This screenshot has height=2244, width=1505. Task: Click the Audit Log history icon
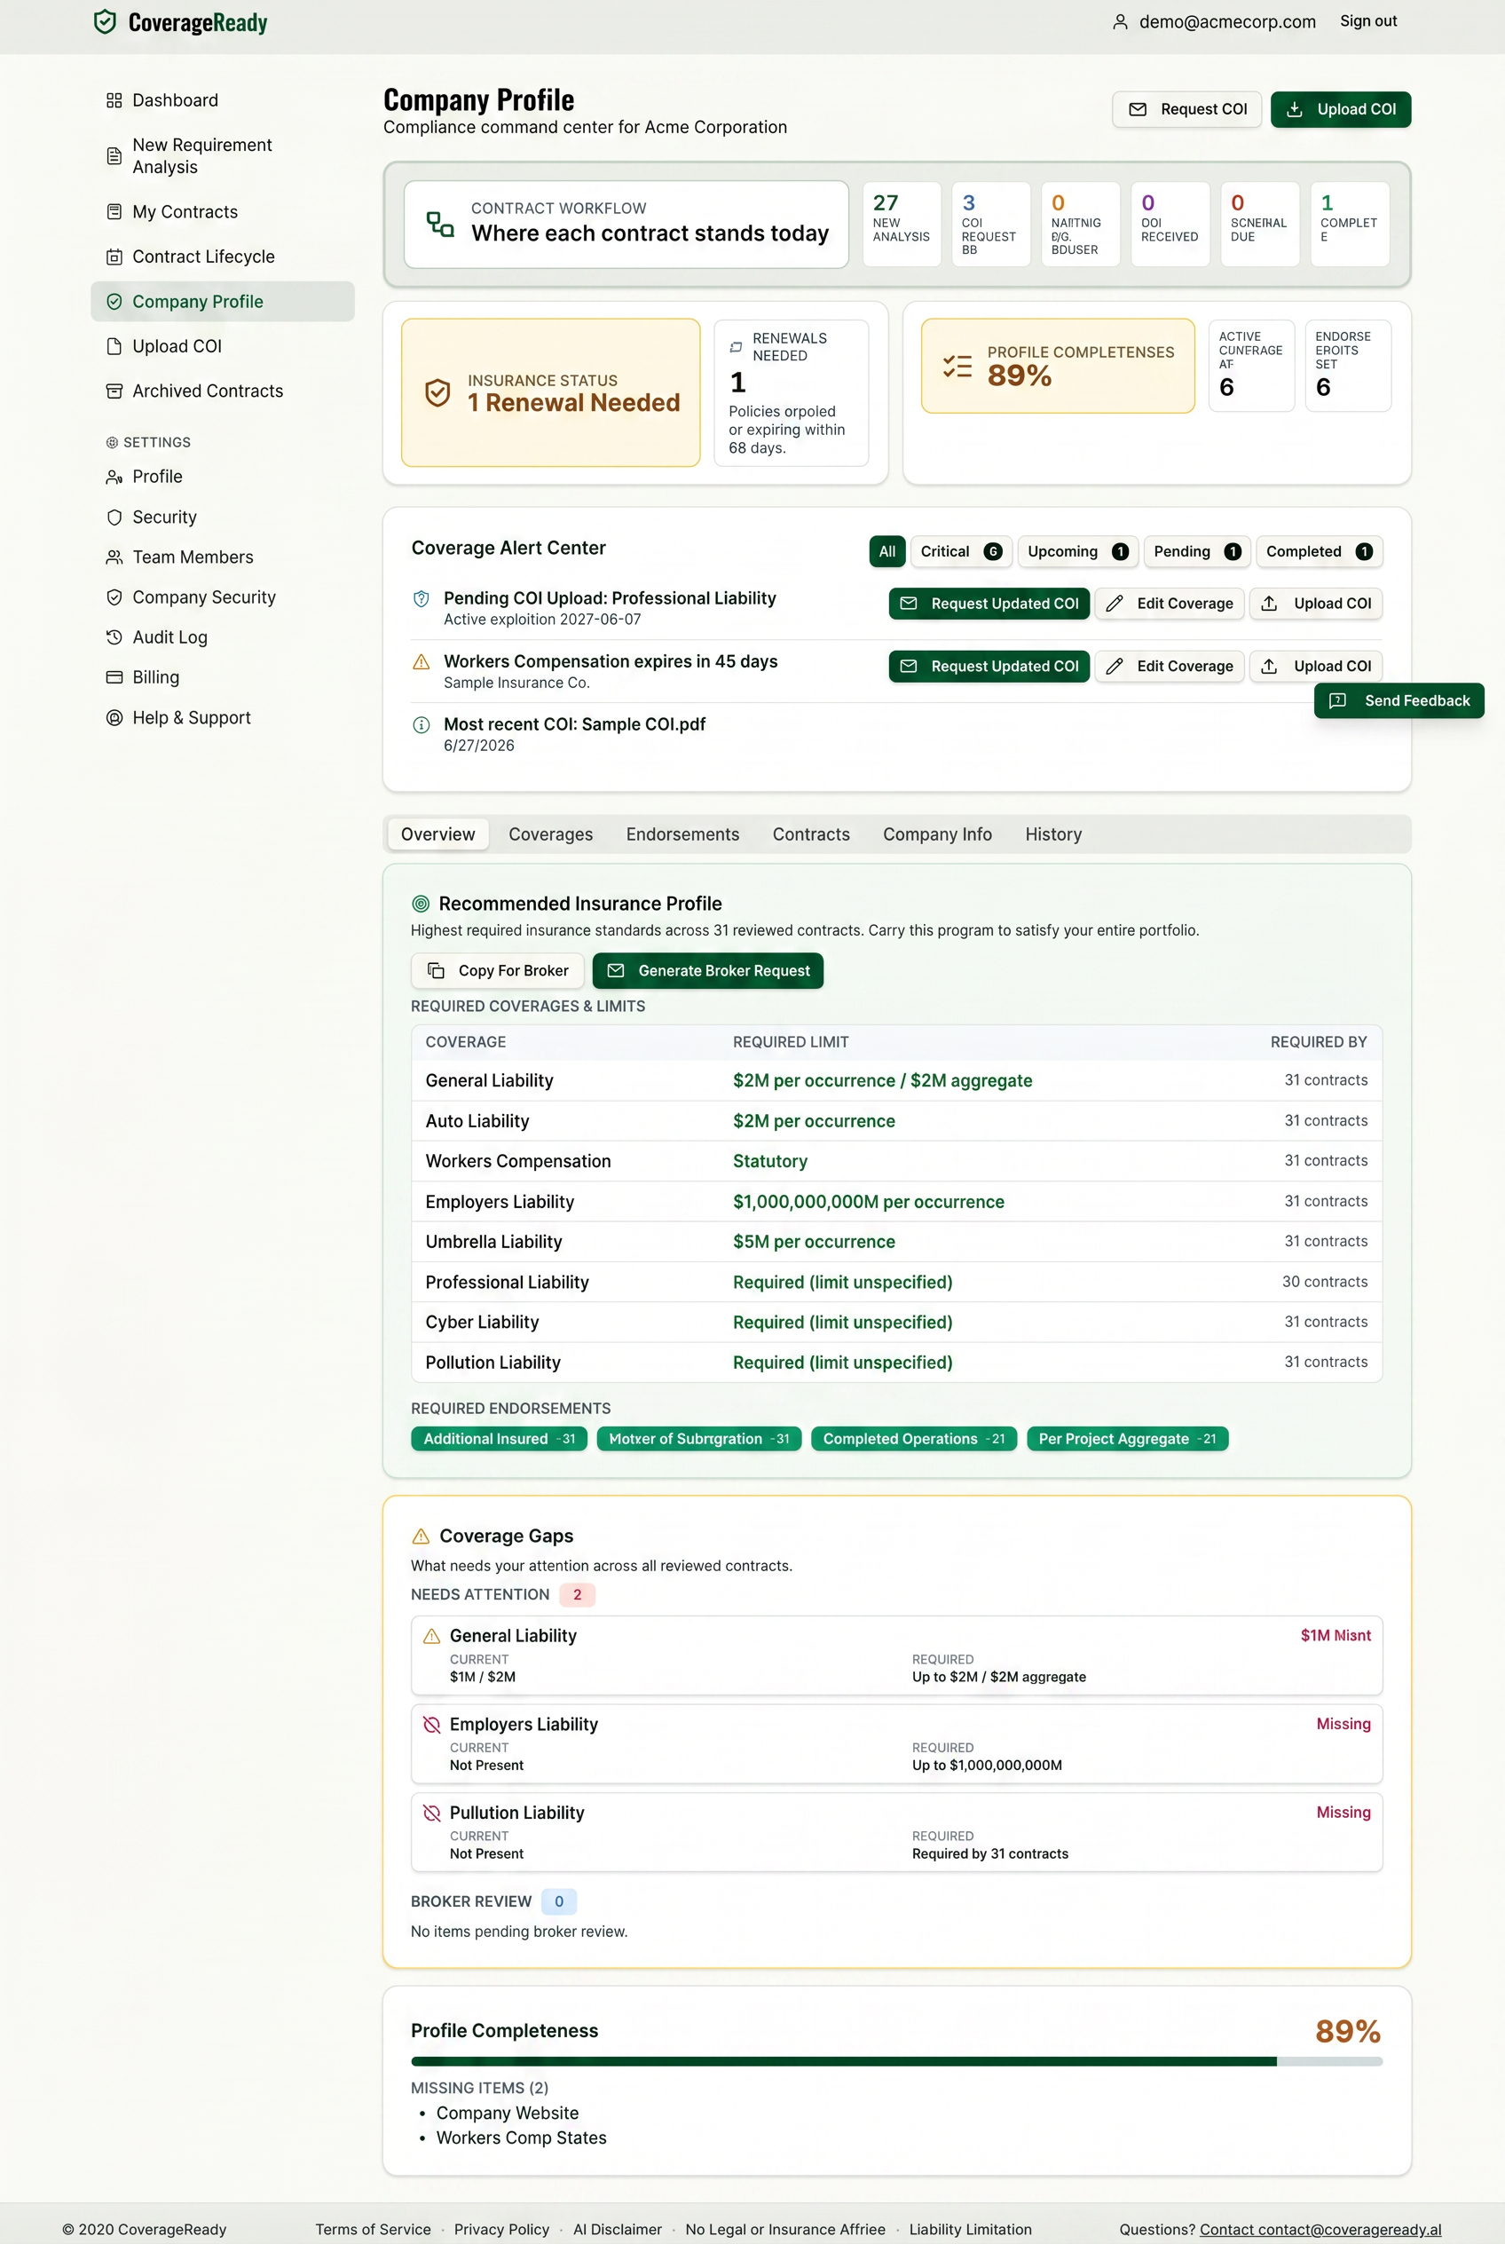pos(114,637)
